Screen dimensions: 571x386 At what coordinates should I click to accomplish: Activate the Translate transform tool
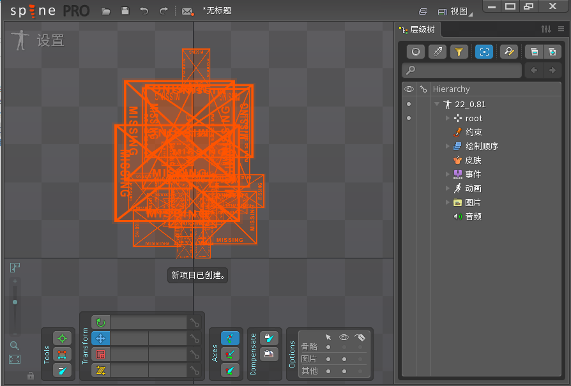pos(100,338)
